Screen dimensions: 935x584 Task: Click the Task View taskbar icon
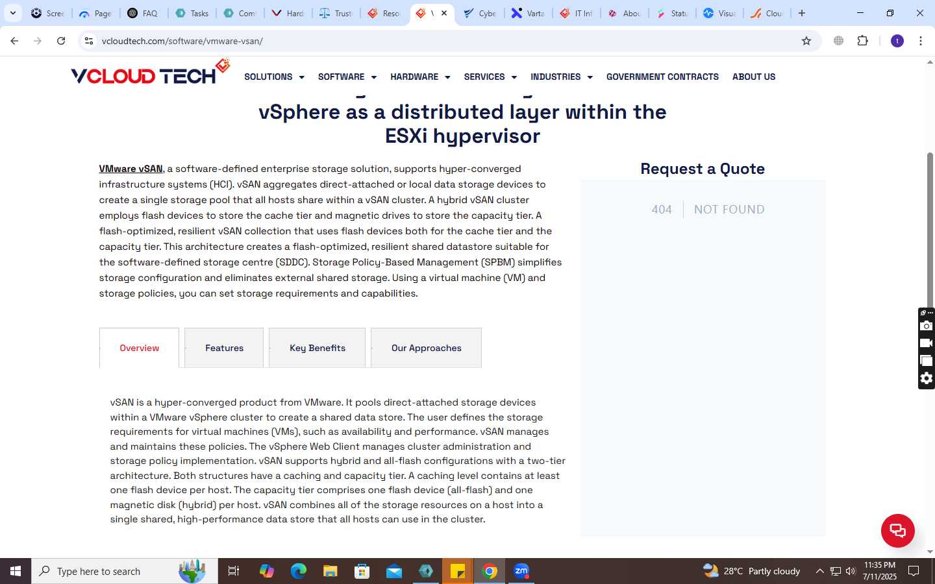click(x=234, y=571)
